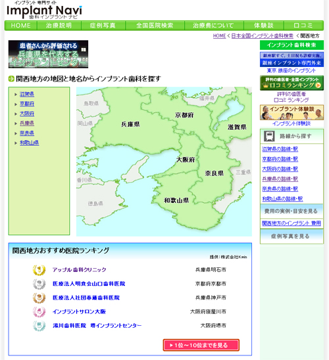Open the 兵庫県インプラントセンター banner ad

pyautogui.click(x=48, y=54)
